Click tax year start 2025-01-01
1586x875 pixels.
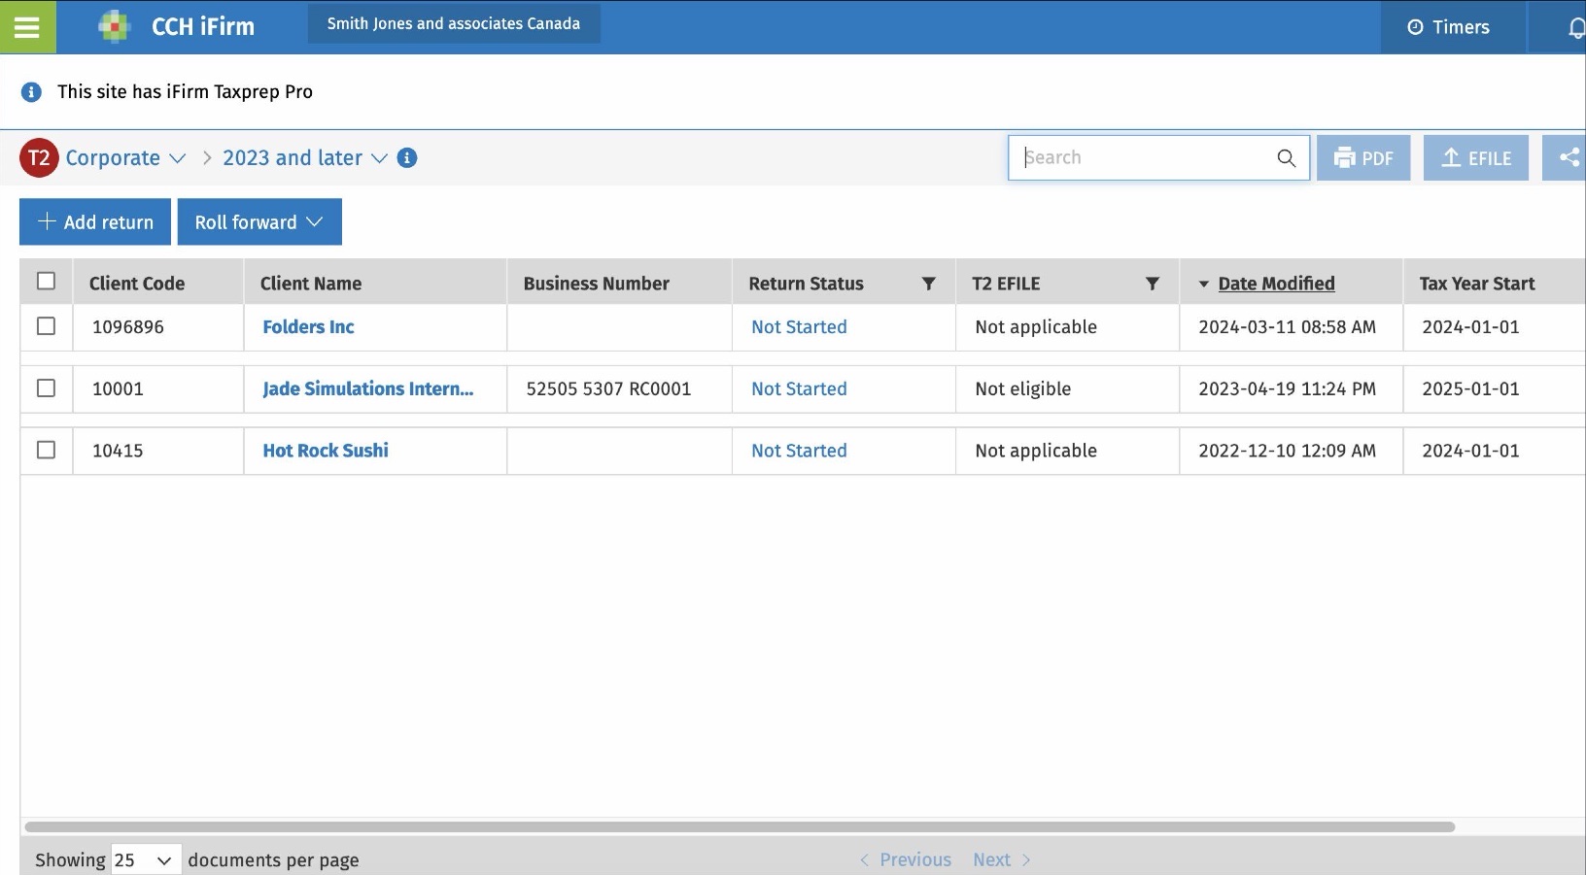(1470, 389)
